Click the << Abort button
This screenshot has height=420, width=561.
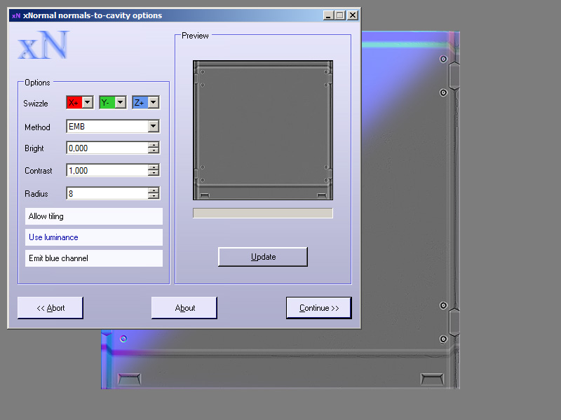[50, 308]
